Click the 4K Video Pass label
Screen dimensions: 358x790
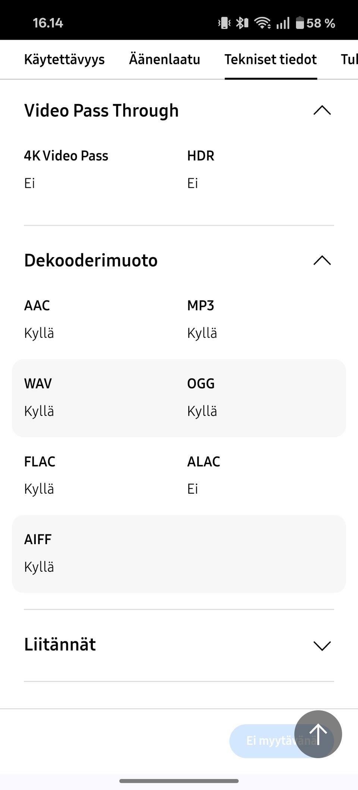coord(66,156)
